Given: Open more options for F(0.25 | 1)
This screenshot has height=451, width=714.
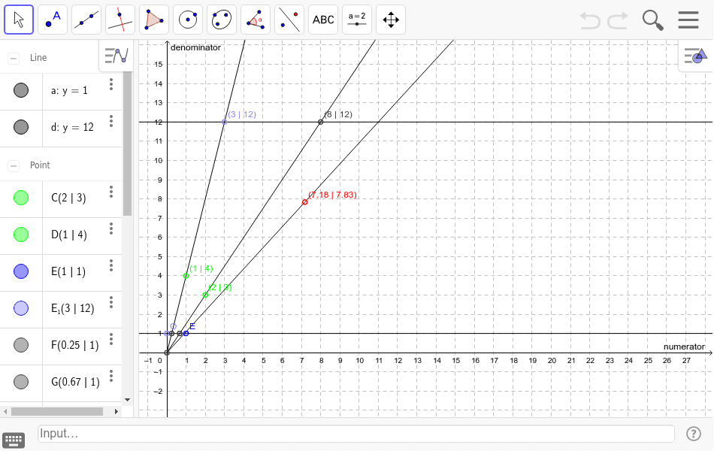Looking at the screenshot, I should 111,340.
